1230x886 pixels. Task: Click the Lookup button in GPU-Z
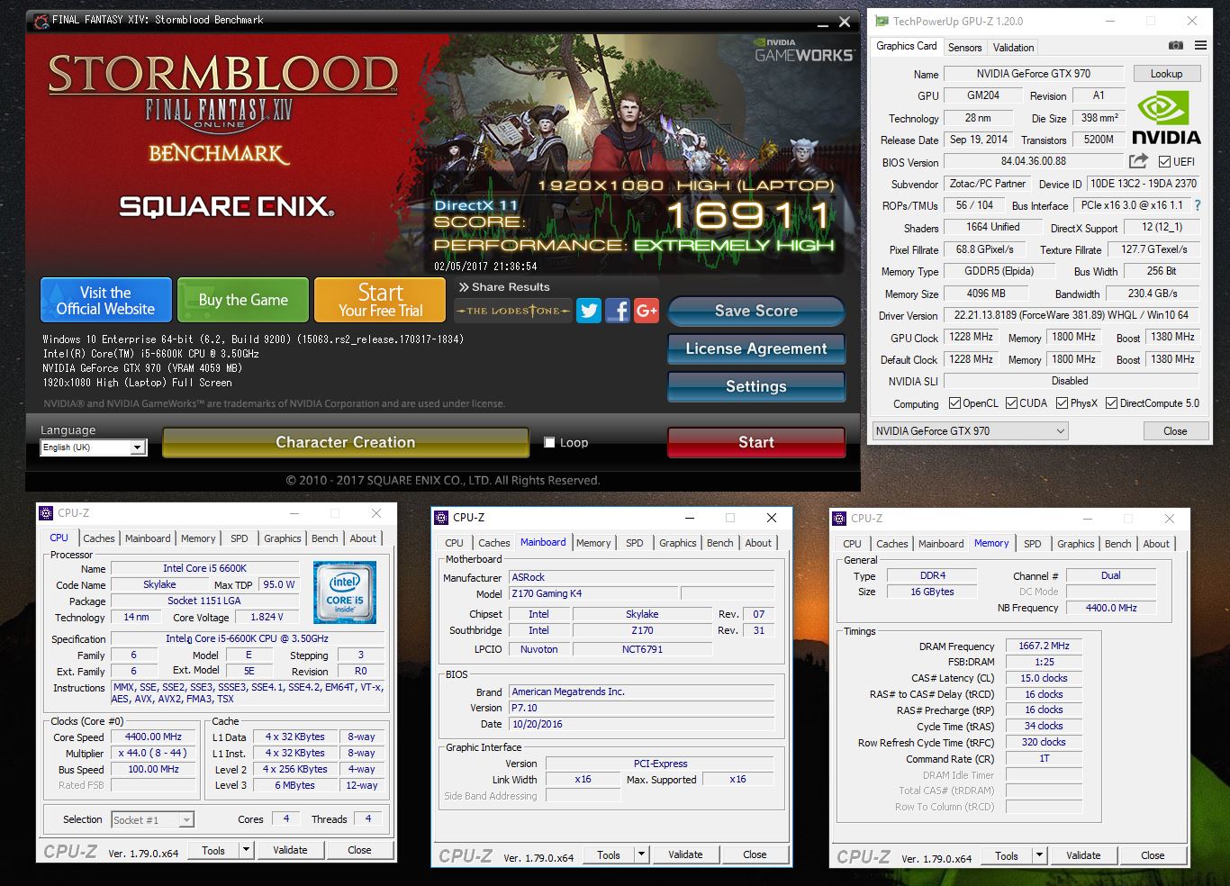coord(1166,74)
